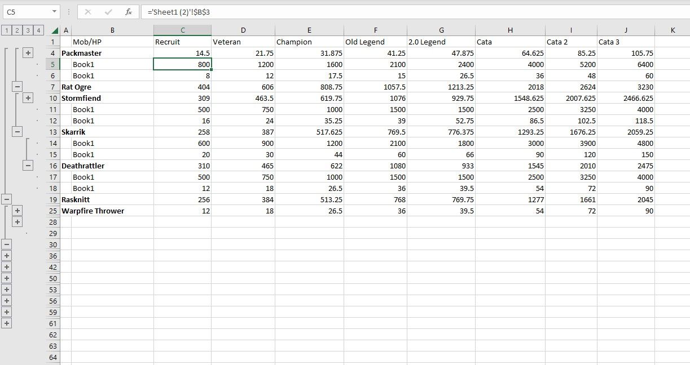690x365 pixels.
Task: Expand the group beside row 59
Action: coord(6,312)
